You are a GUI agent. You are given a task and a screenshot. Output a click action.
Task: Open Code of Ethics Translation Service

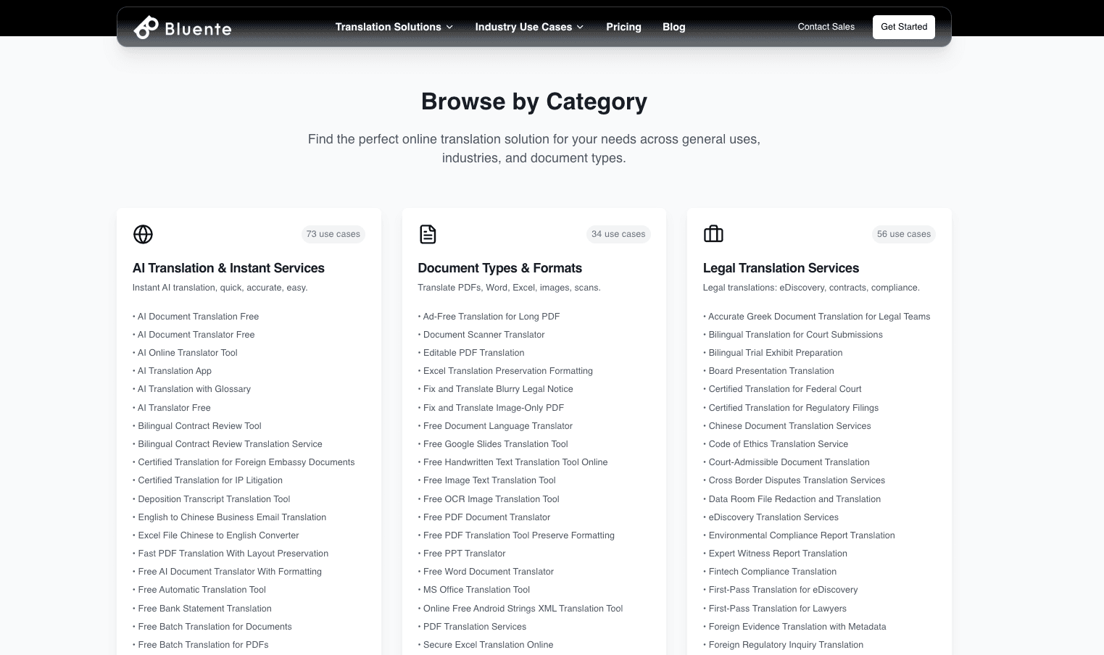tap(778, 444)
